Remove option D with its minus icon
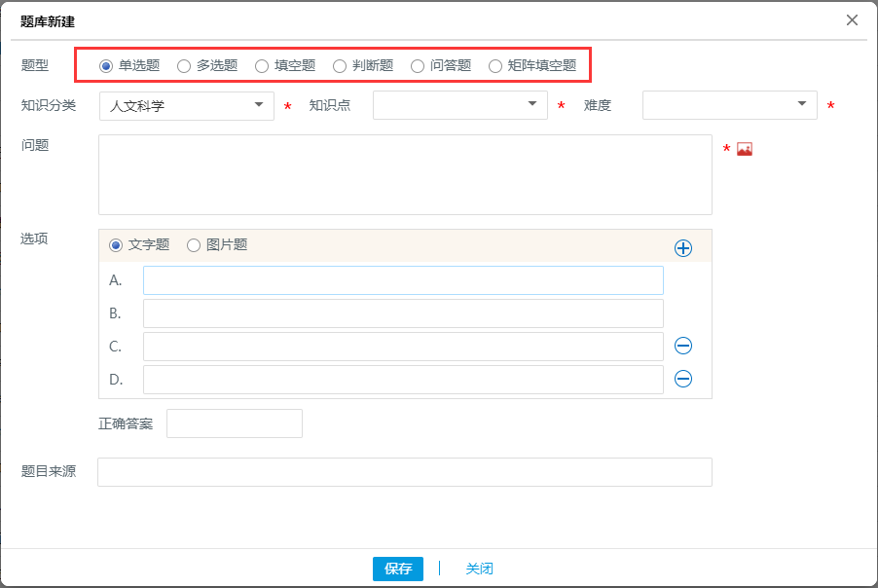Viewport: 878px width, 588px height. coord(683,379)
